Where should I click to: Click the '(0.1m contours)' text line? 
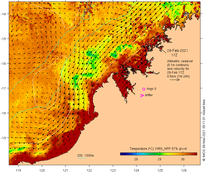point(178,65)
